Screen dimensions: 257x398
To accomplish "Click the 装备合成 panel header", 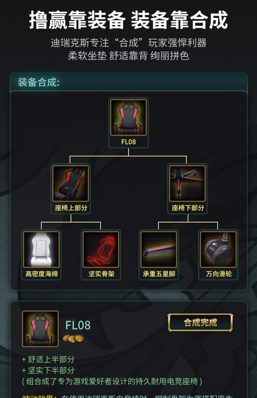I will (128, 82).
